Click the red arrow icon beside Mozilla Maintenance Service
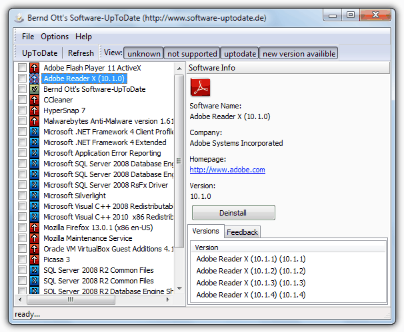Image resolution: width=404 pixels, height=332 pixels. pyautogui.click(x=34, y=238)
